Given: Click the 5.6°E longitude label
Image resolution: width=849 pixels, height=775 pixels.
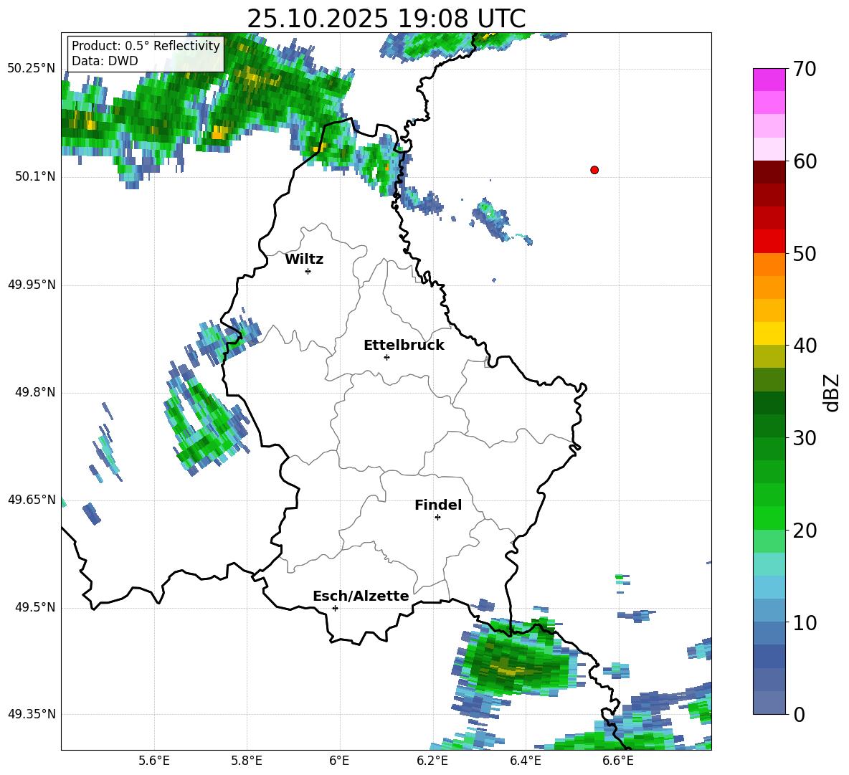Looking at the screenshot, I should pos(153,761).
